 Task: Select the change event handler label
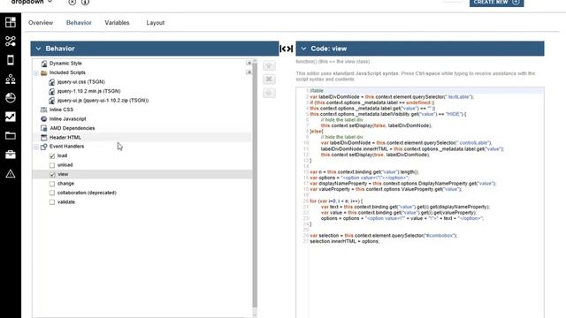point(65,184)
